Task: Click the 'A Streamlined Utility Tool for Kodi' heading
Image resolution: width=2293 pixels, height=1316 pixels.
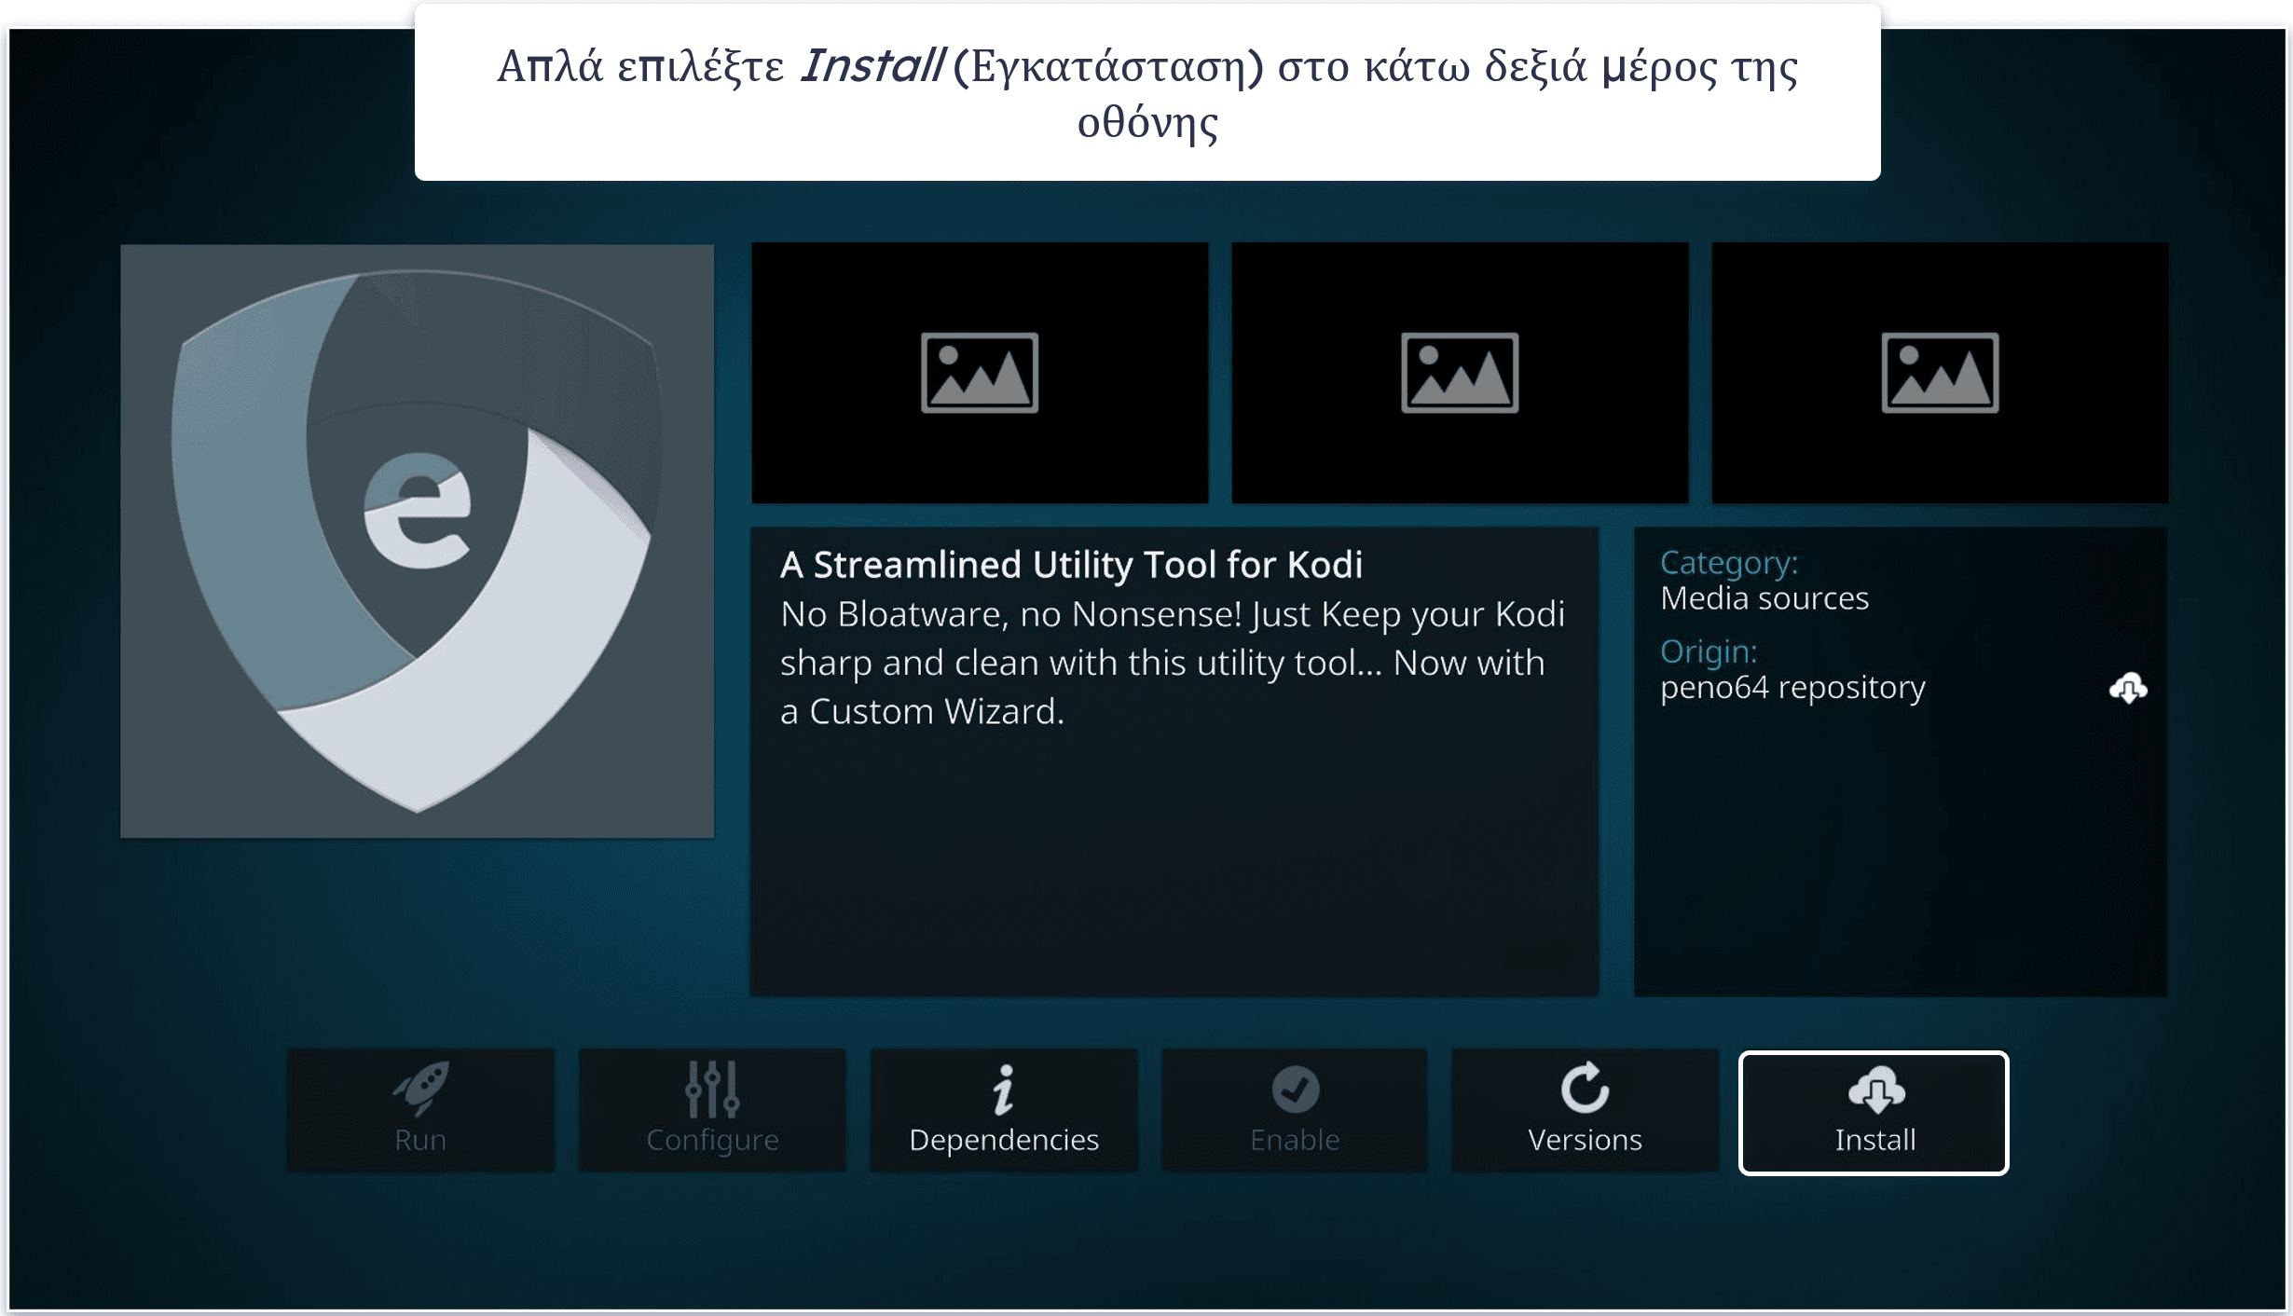Action: point(1071,565)
